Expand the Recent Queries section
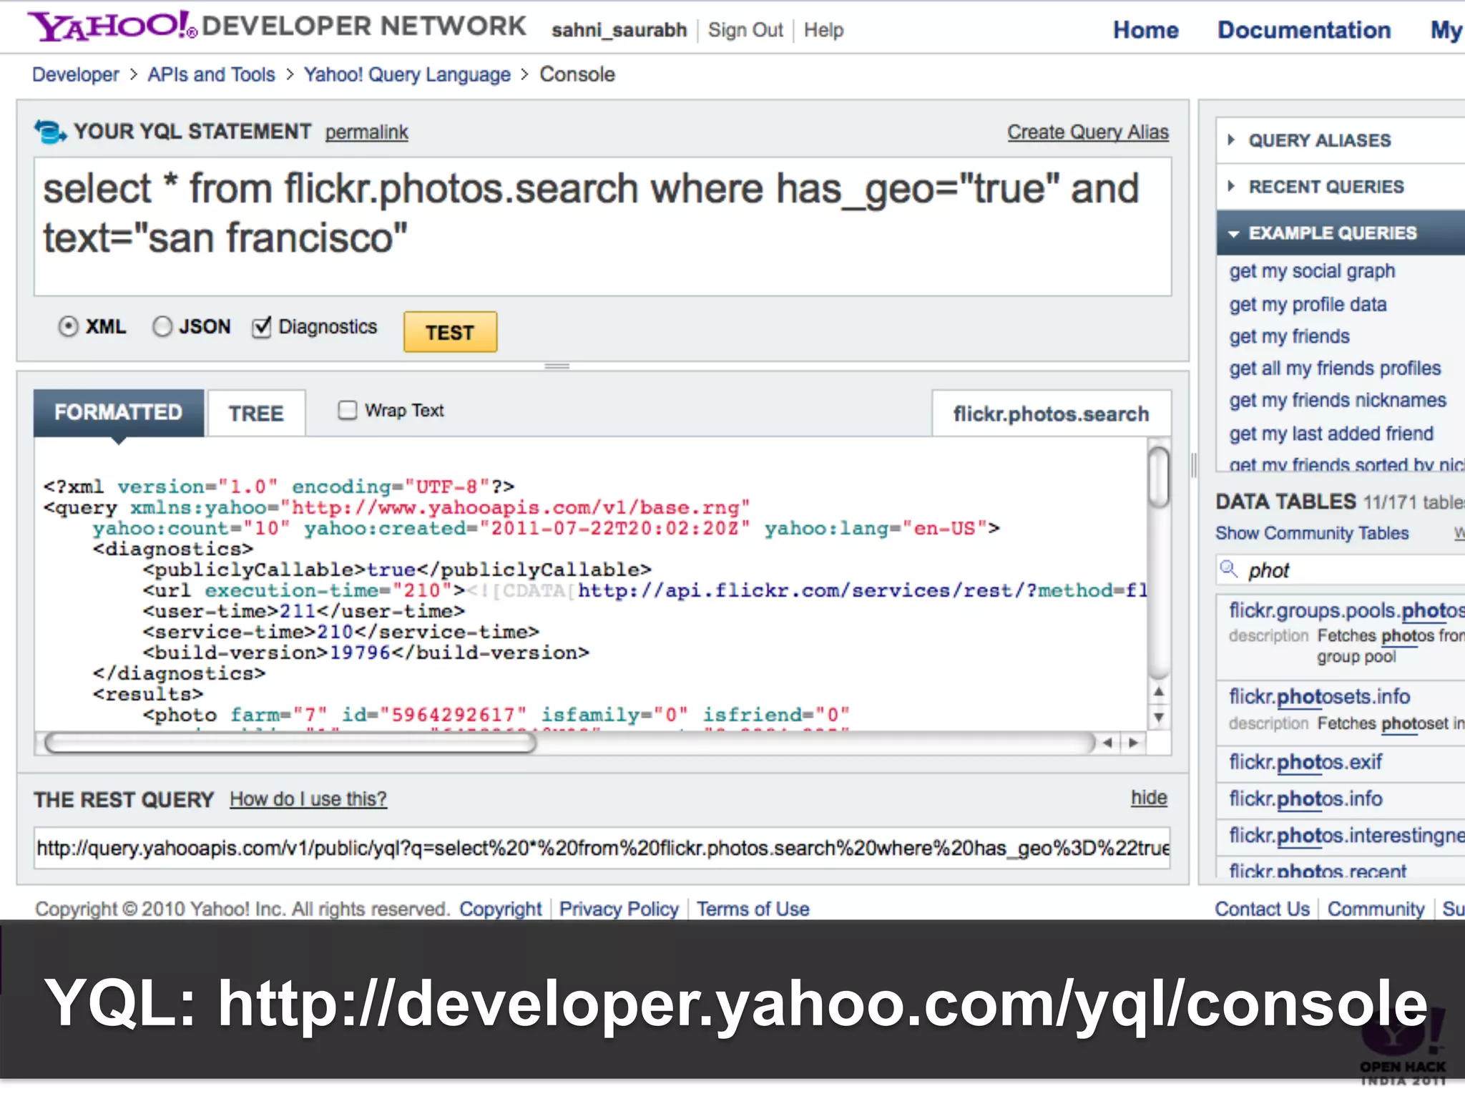Viewport: 1465px width, 1099px height. tap(1340, 187)
